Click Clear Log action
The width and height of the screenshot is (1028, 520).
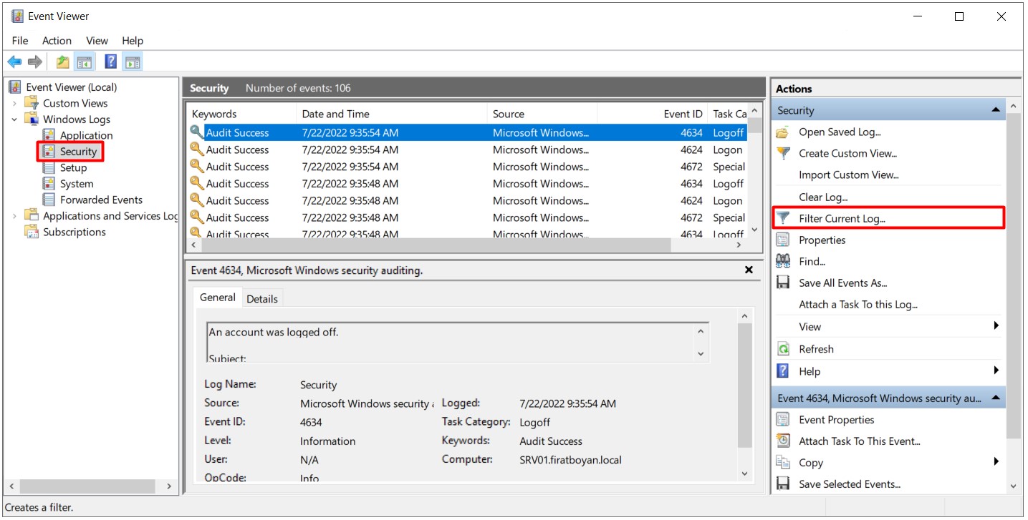(823, 197)
